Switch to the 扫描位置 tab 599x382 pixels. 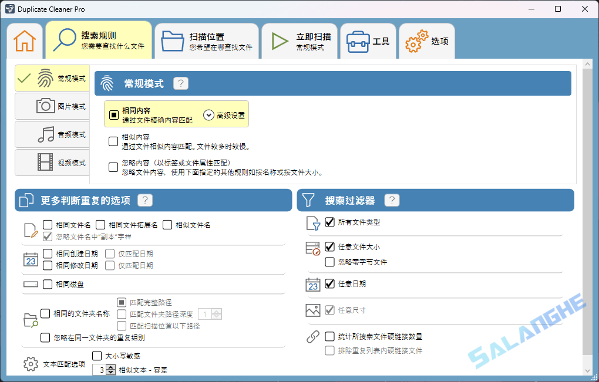click(x=207, y=39)
